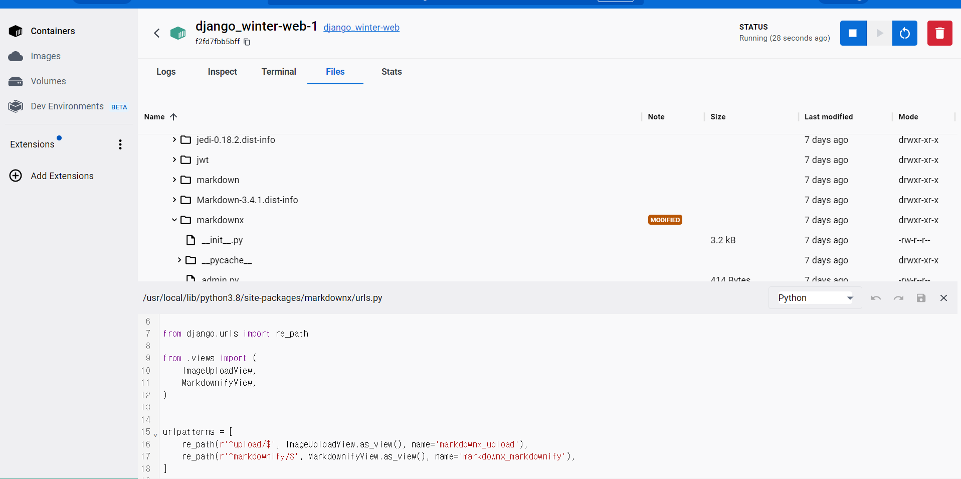Click the container cube icon

pyautogui.click(x=178, y=33)
